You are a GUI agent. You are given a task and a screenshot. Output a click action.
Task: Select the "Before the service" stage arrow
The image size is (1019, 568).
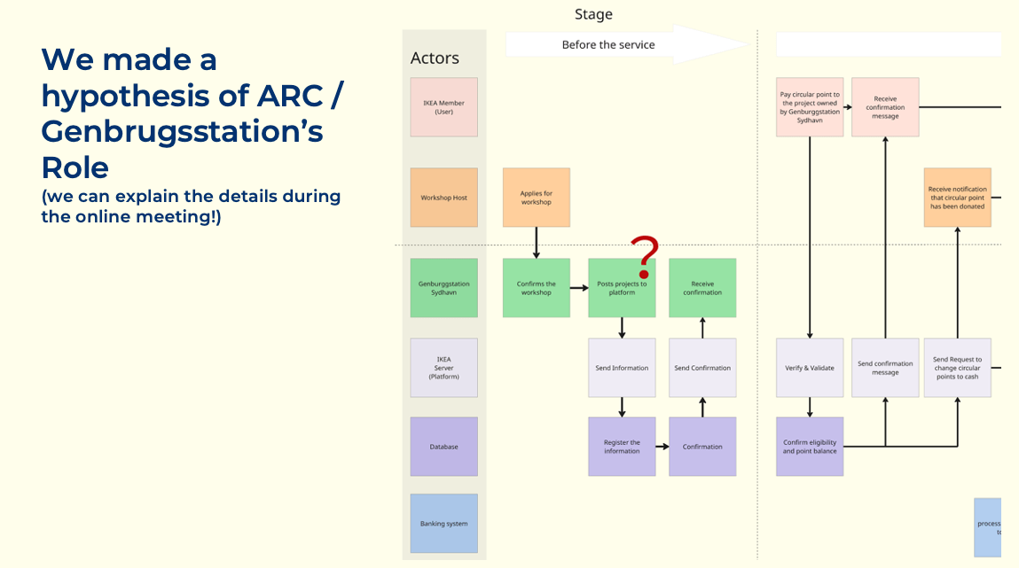pos(627,44)
